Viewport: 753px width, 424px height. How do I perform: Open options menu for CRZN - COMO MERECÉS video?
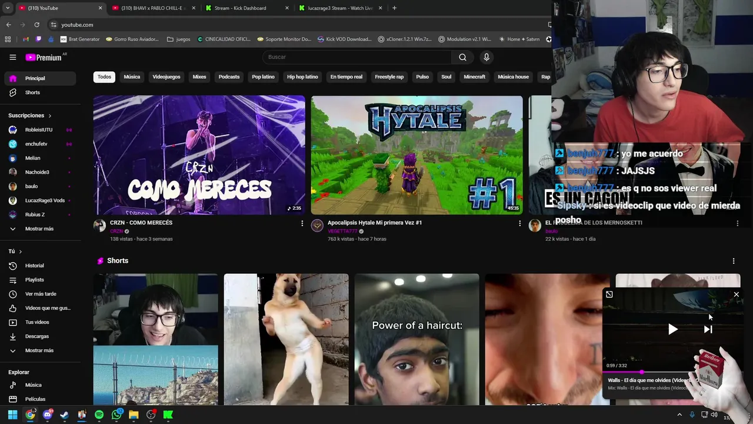tap(302, 223)
